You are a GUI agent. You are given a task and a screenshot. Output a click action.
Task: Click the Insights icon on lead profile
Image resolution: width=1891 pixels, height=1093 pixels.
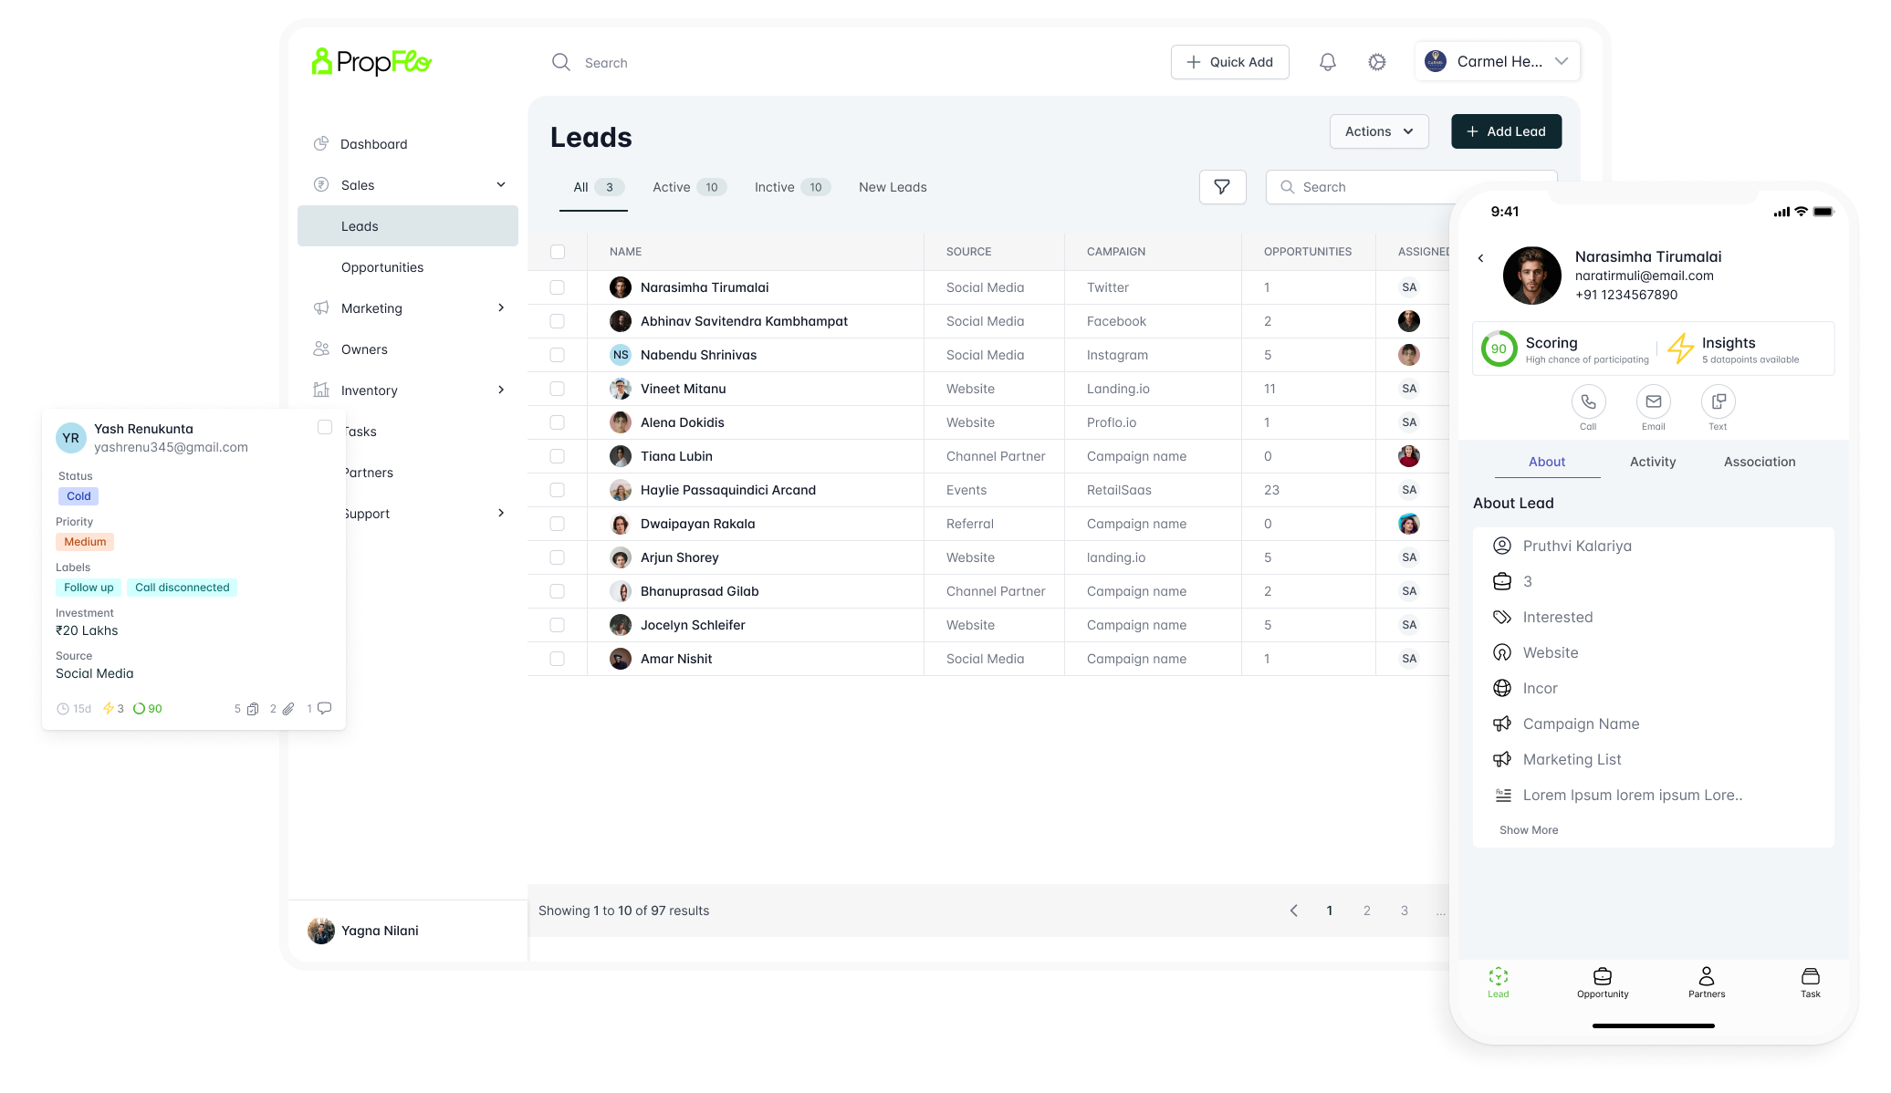(1680, 349)
